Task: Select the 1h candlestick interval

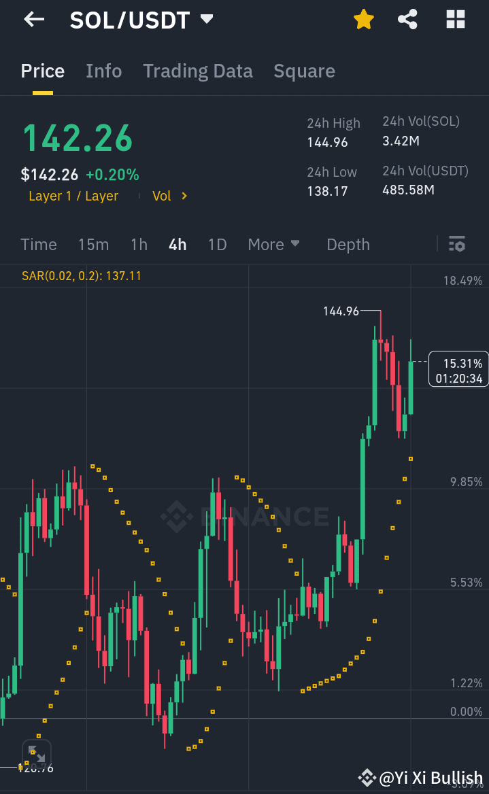Action: pos(139,244)
